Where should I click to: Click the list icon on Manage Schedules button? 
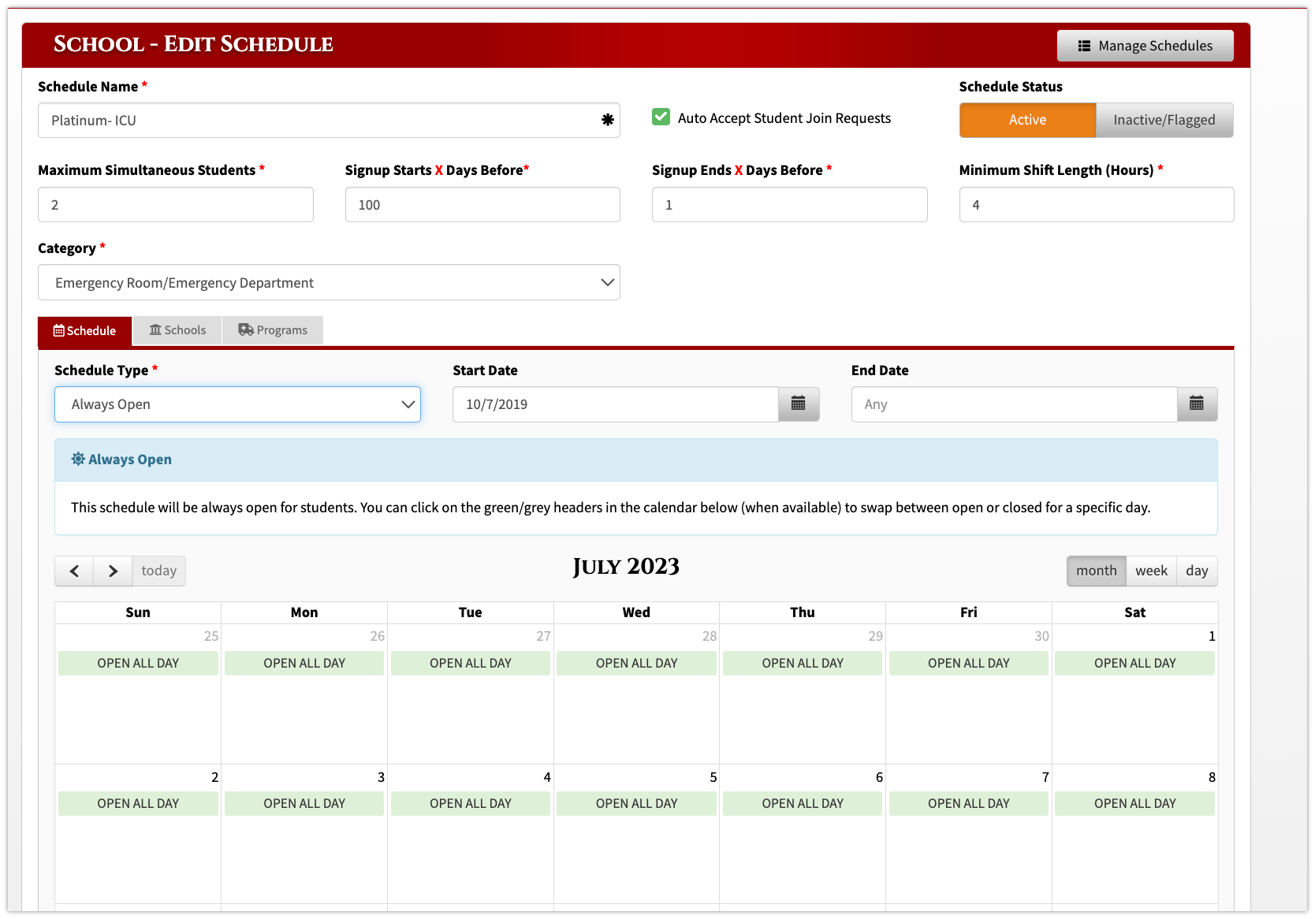pos(1085,45)
